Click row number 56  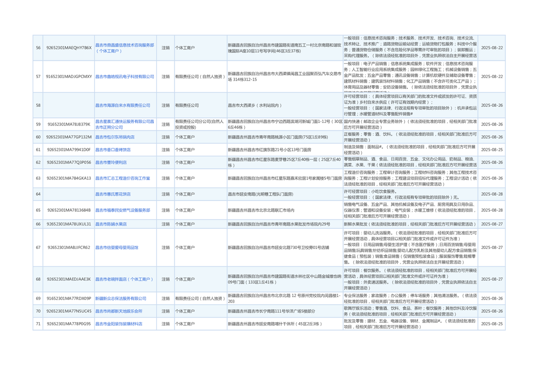coord(38,48)
